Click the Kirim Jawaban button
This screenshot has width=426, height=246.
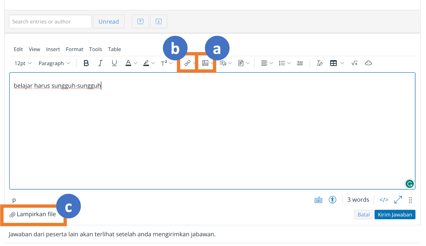(395, 215)
